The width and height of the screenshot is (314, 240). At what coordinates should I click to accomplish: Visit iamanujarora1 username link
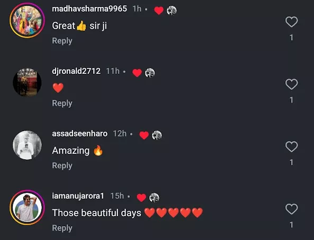click(78, 196)
